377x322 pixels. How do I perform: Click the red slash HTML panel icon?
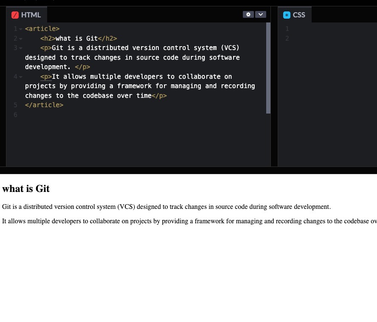pyautogui.click(x=15, y=15)
